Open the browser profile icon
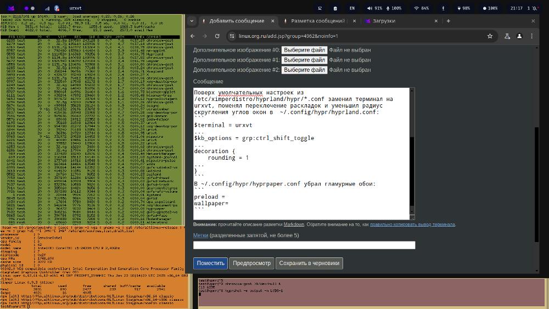 (519, 36)
